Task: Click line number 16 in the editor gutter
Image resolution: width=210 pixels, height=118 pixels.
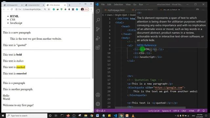Action: coord(109,76)
